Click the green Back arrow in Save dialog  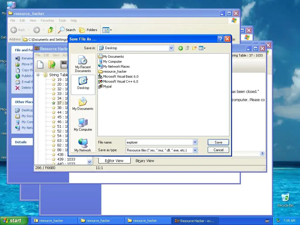point(180,48)
